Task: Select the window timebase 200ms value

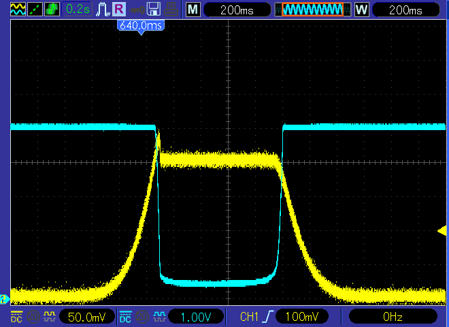Action: pyautogui.click(x=405, y=10)
